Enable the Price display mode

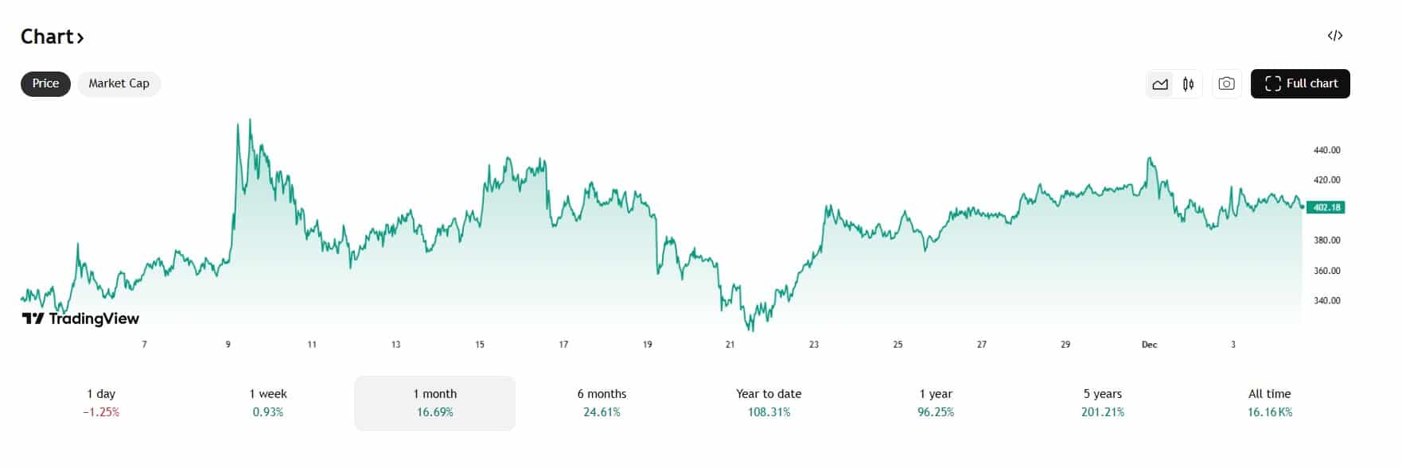tap(45, 83)
